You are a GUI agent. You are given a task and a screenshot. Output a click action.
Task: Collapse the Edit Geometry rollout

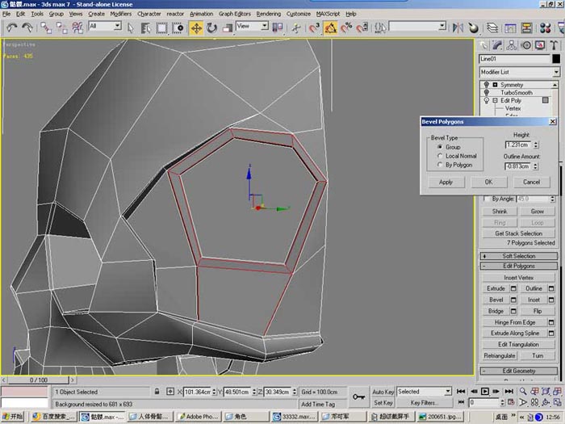[x=518, y=371]
